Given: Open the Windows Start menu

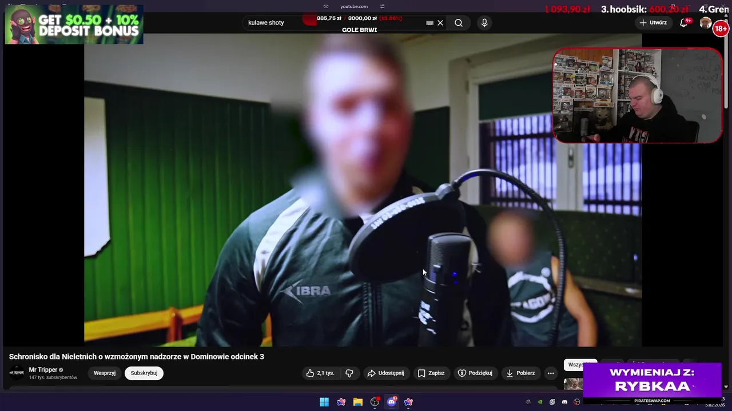Looking at the screenshot, I should coord(324,402).
